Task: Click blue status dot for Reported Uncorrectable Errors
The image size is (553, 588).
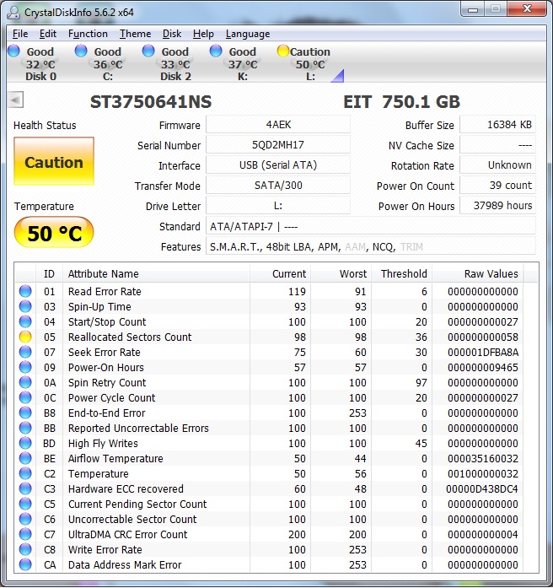Action: 25,428
